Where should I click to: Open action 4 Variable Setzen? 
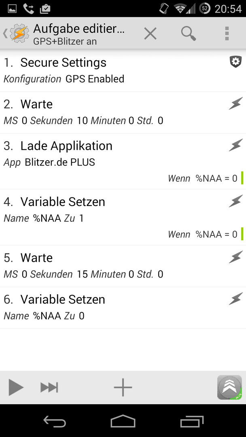(123, 217)
